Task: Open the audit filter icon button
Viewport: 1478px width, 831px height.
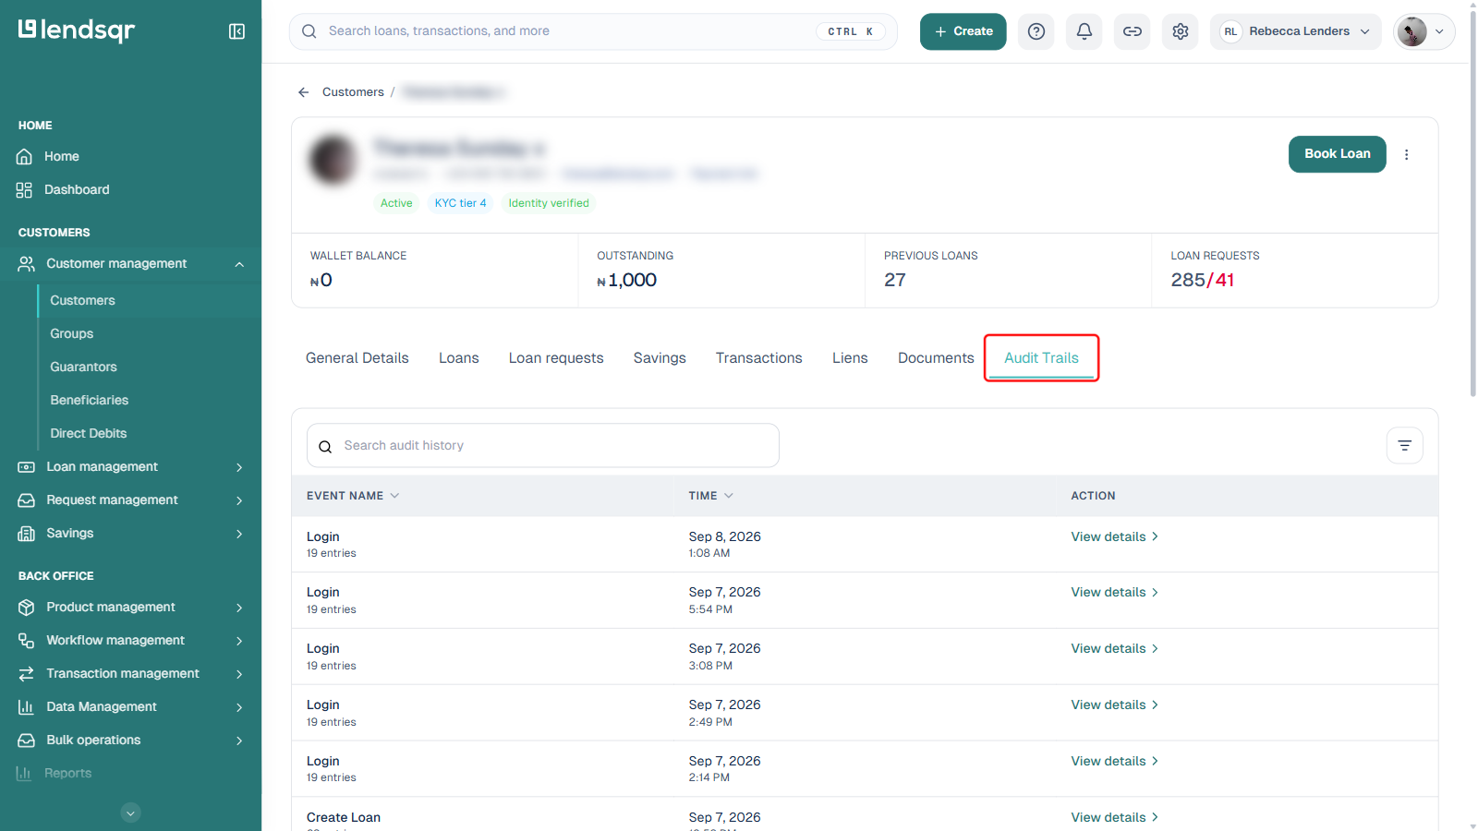Action: [1405, 446]
